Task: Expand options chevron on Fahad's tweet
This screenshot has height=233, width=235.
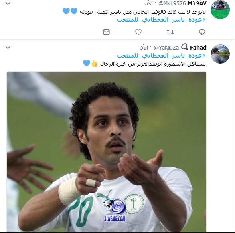Action: [8, 48]
